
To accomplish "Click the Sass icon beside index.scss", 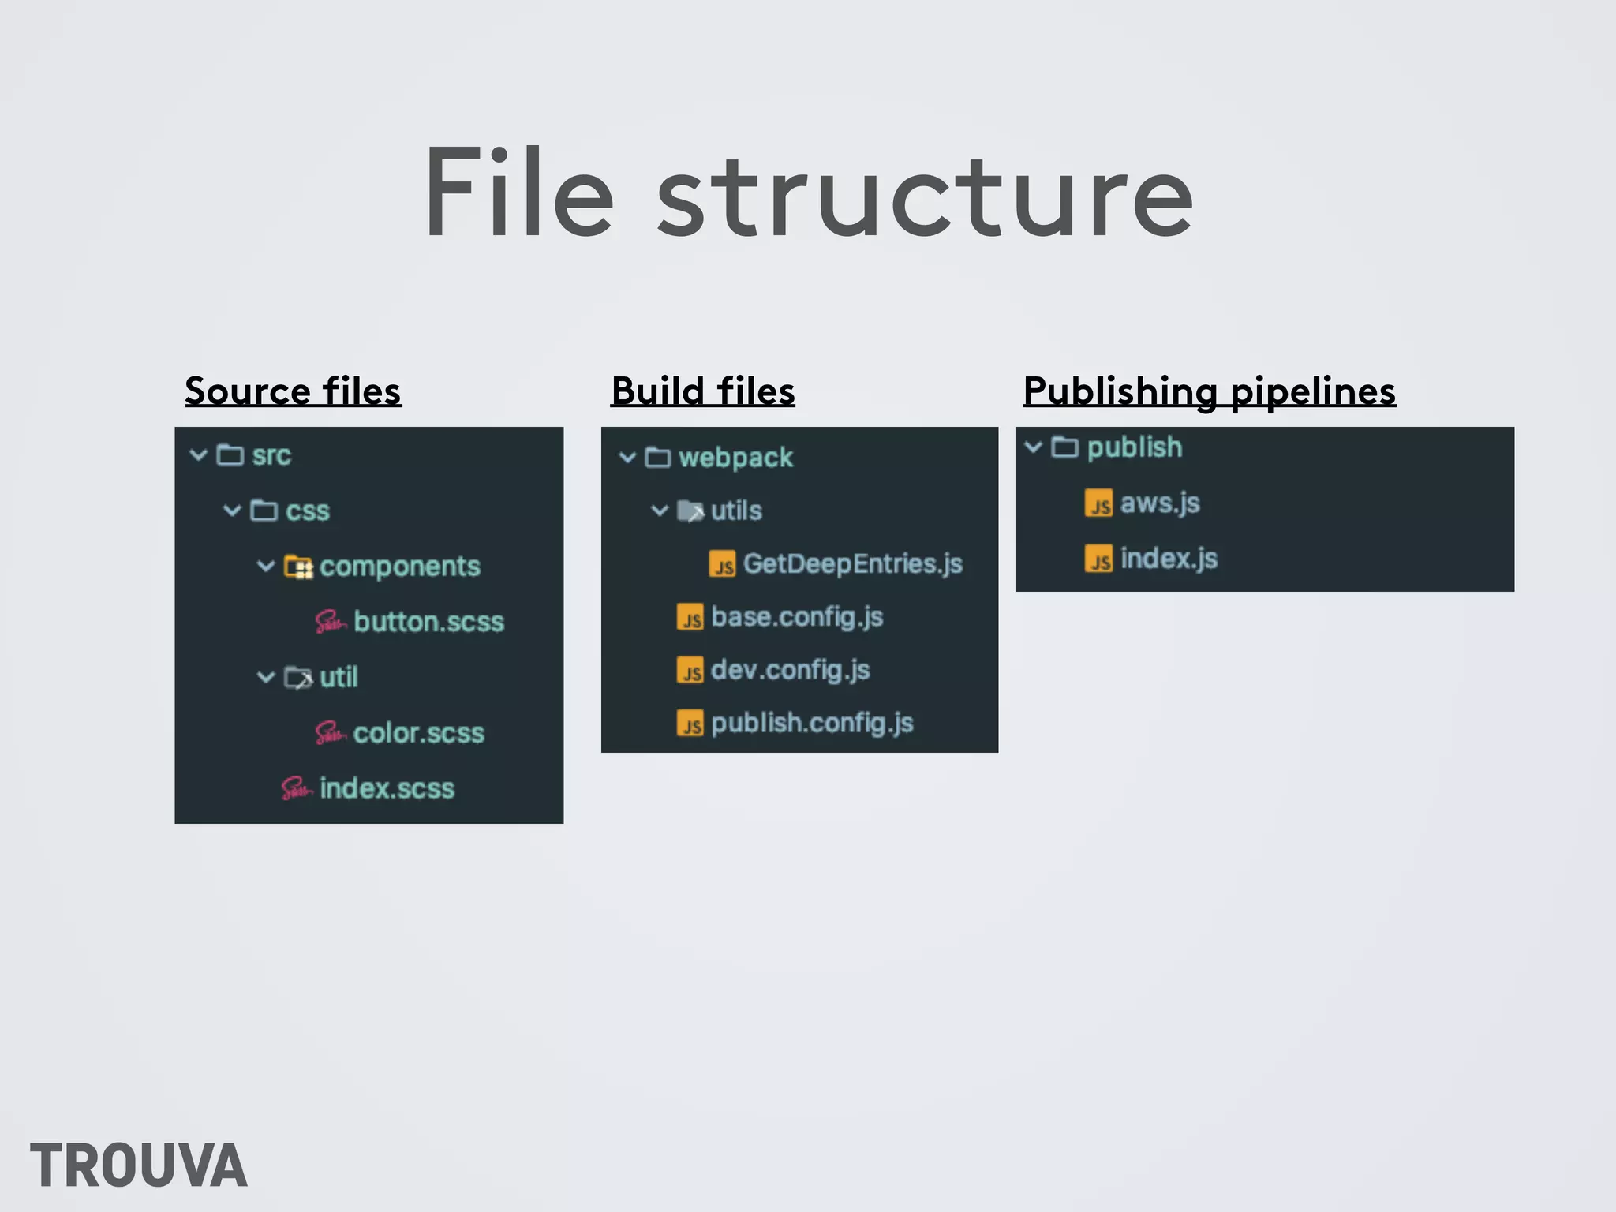I will pyautogui.click(x=297, y=788).
